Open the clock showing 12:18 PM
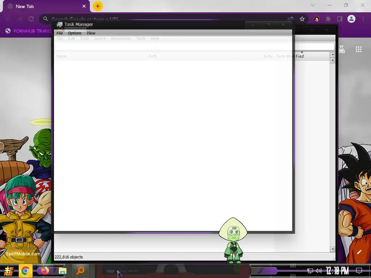Image resolution: width=371 pixels, height=278 pixels. (x=337, y=271)
